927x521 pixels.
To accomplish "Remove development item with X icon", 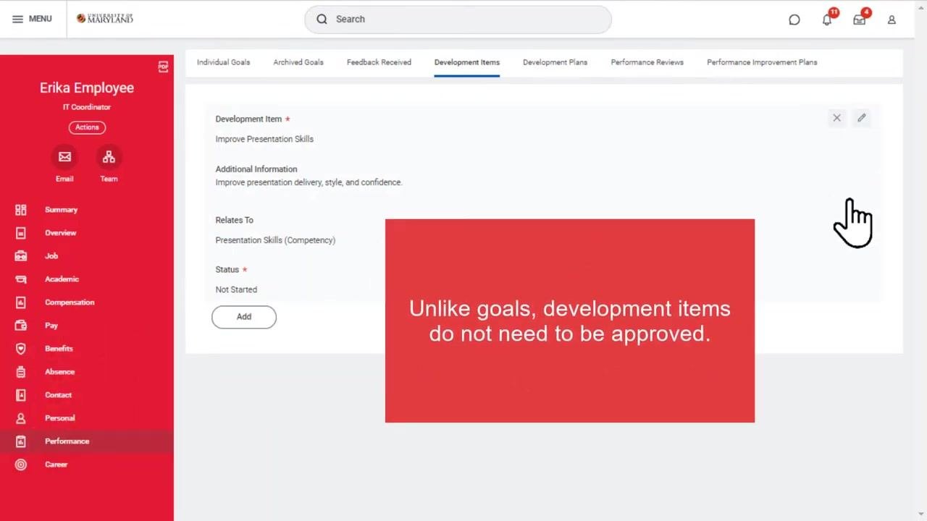I will [836, 118].
